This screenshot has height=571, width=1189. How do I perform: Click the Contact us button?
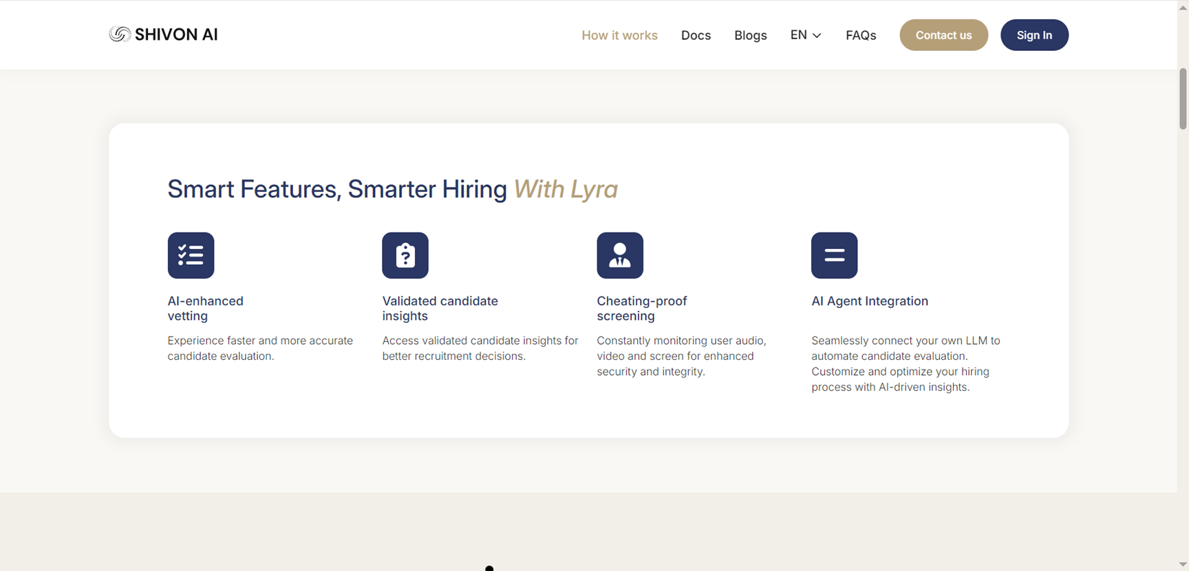[943, 35]
